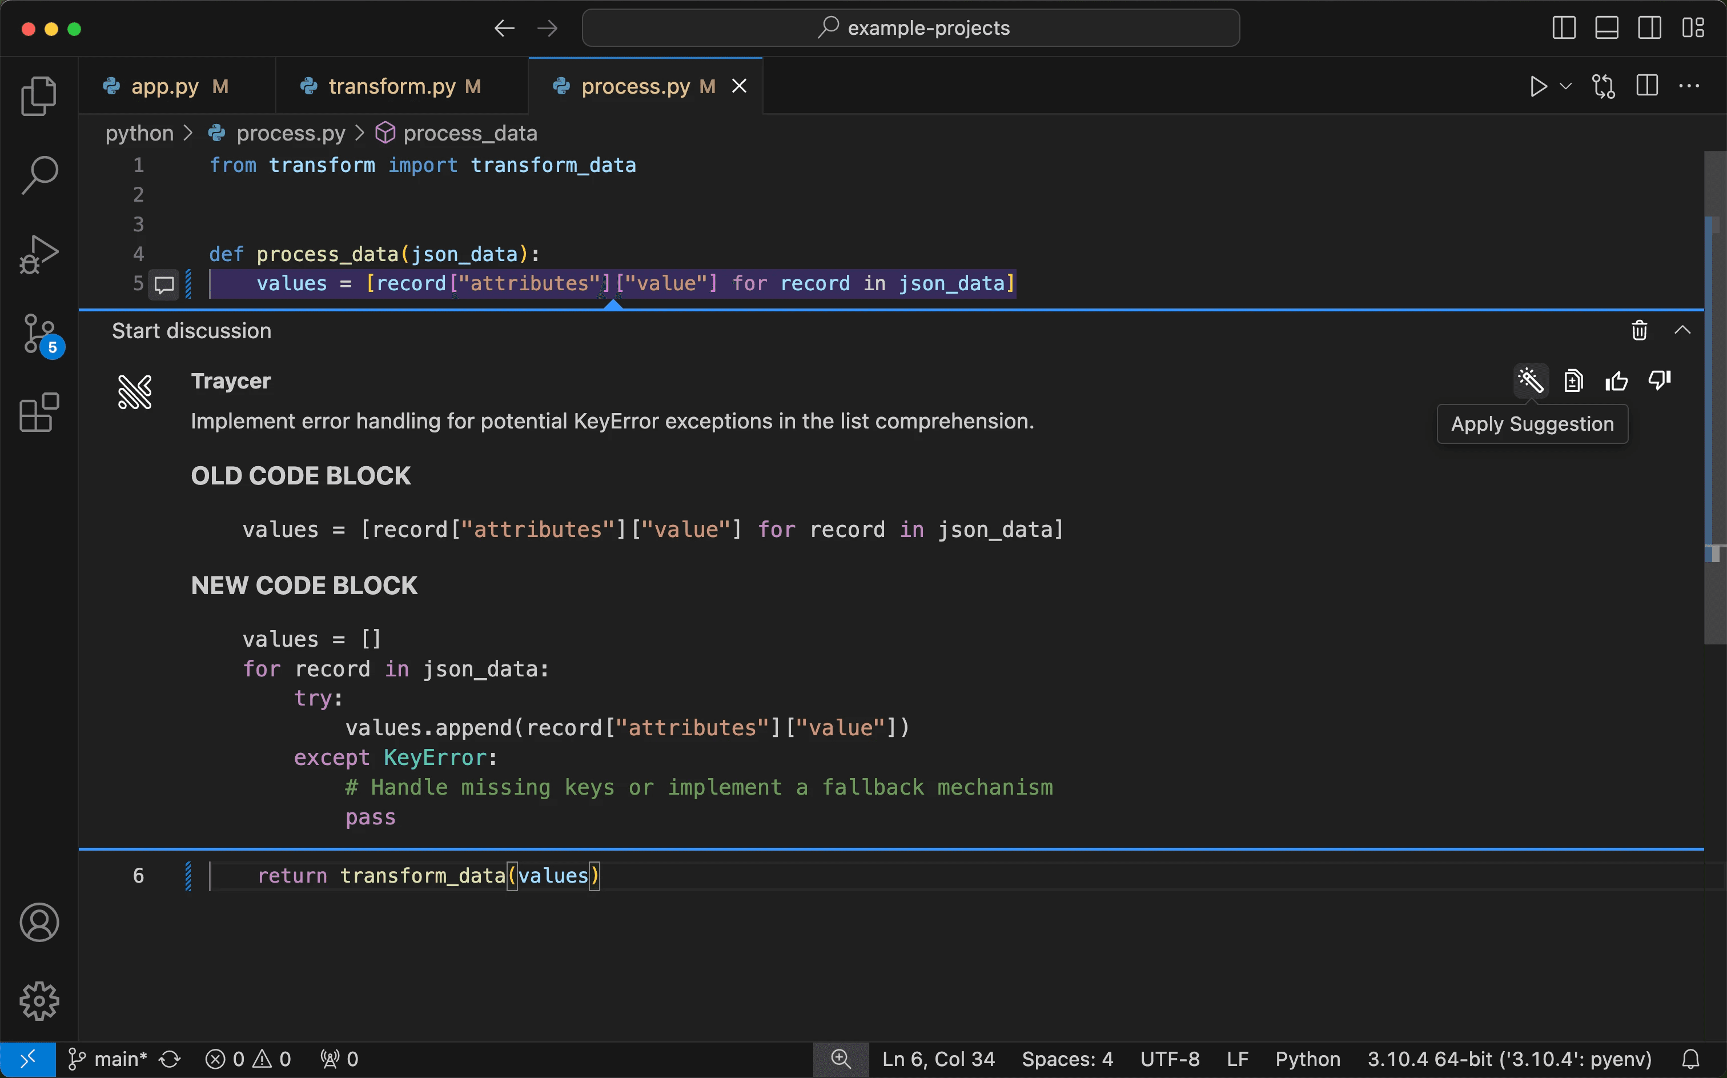The image size is (1727, 1078).
Task: Open the Extensions view in the activity bar
Action: pyautogui.click(x=39, y=412)
